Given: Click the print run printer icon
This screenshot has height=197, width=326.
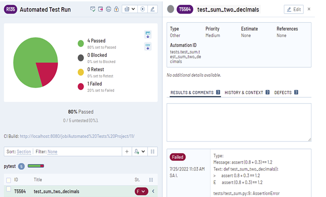Looking at the screenshot, I should coord(108,9).
